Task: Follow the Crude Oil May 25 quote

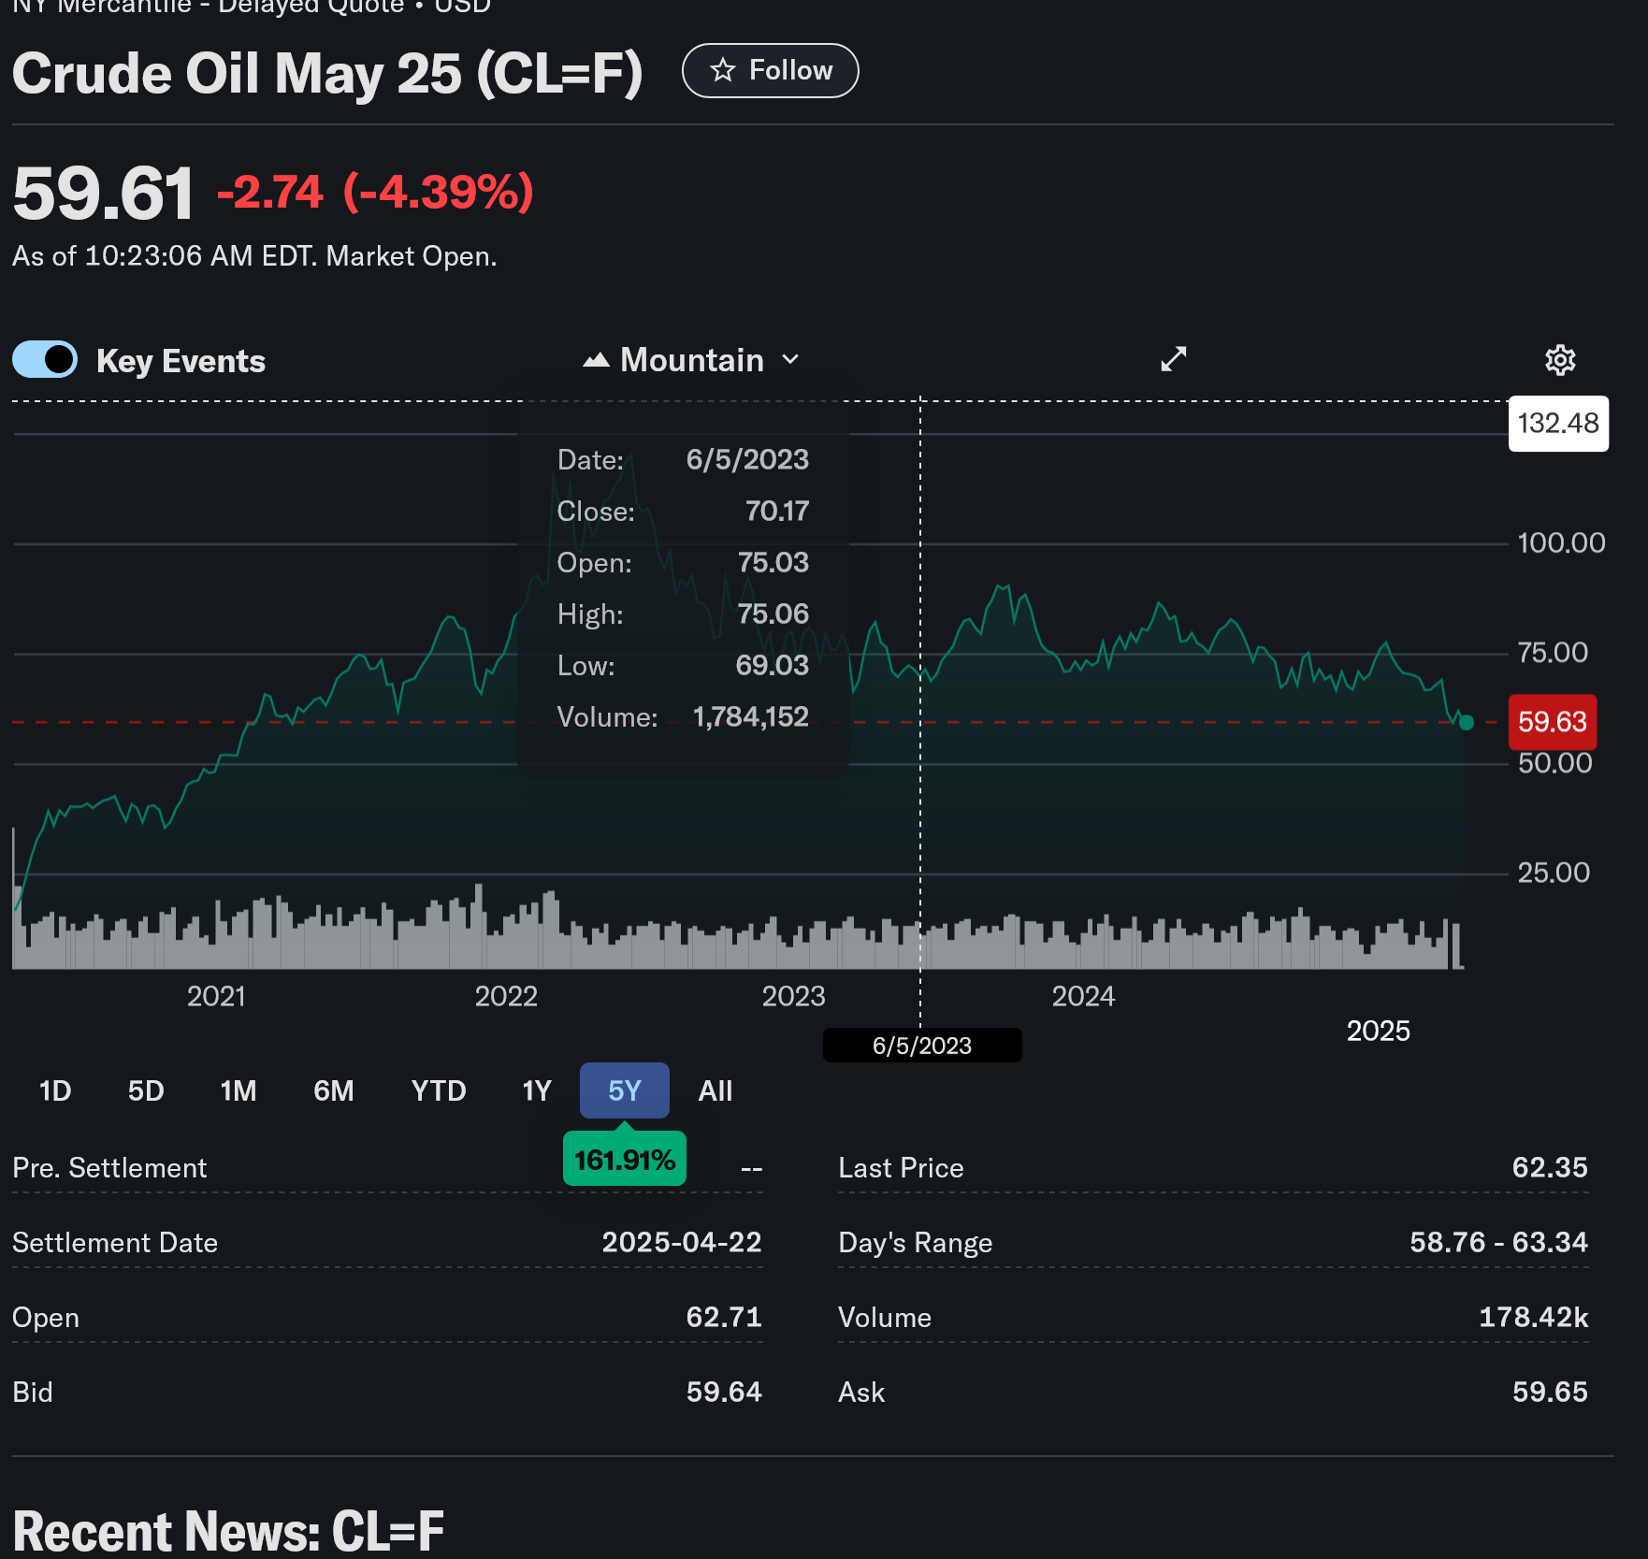Action: pos(770,70)
